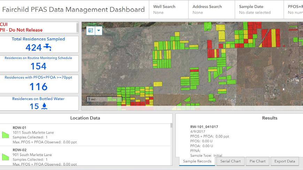The height and width of the screenshot is (170, 303).
Task: Open the PFOS+ filter at the header's right edge
Action: [x=293, y=9]
